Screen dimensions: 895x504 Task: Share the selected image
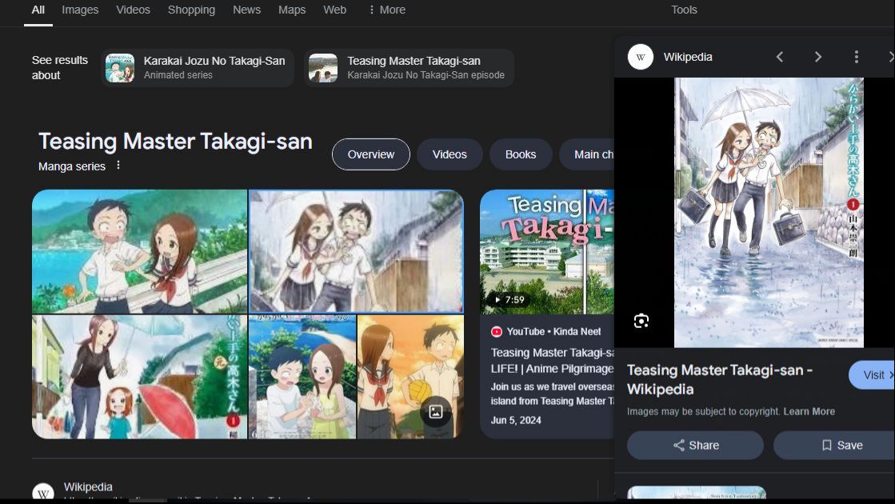coord(695,446)
